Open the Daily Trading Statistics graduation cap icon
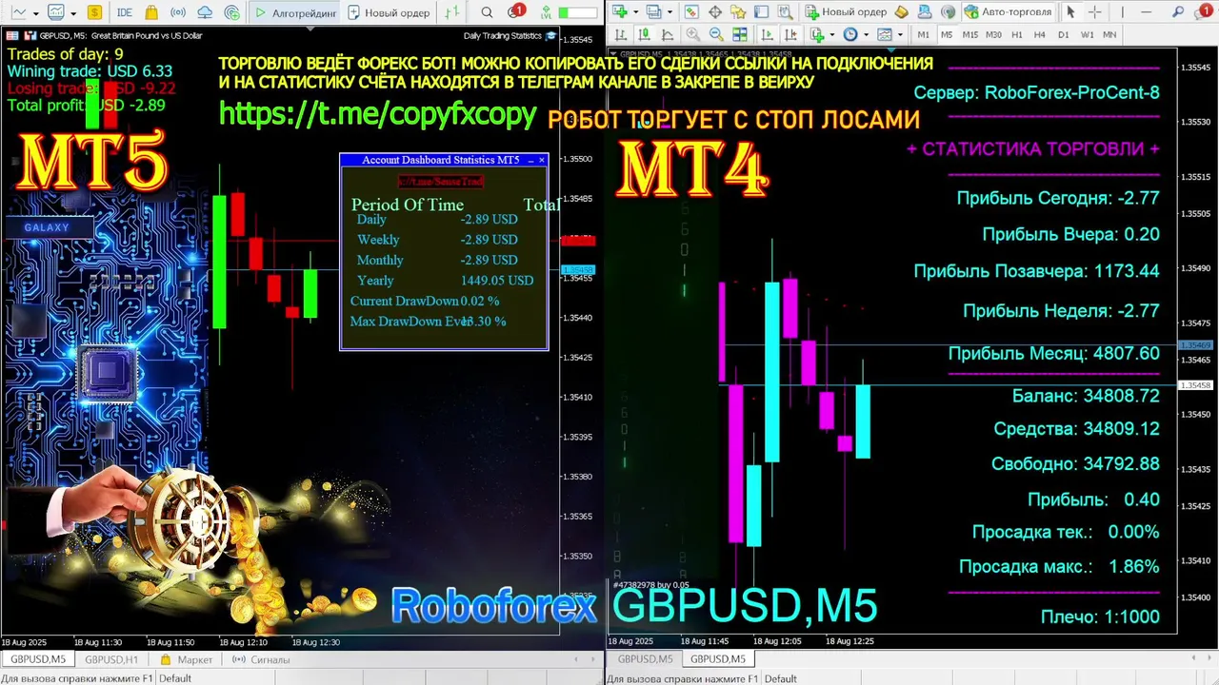This screenshot has height=685, width=1219. coord(550,36)
